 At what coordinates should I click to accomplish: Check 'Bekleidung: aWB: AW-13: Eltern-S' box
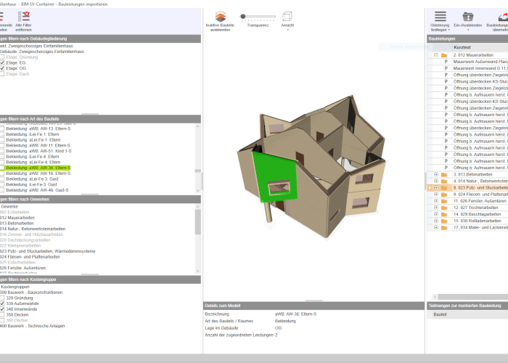point(2,129)
